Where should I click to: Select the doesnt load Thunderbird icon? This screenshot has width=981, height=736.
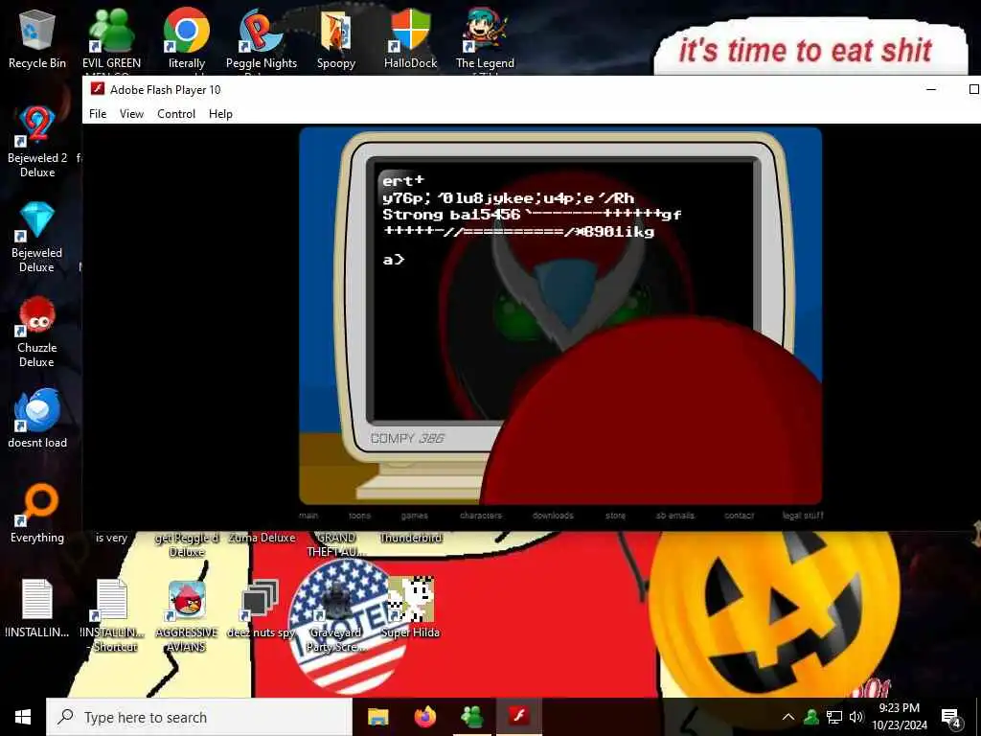(37, 418)
